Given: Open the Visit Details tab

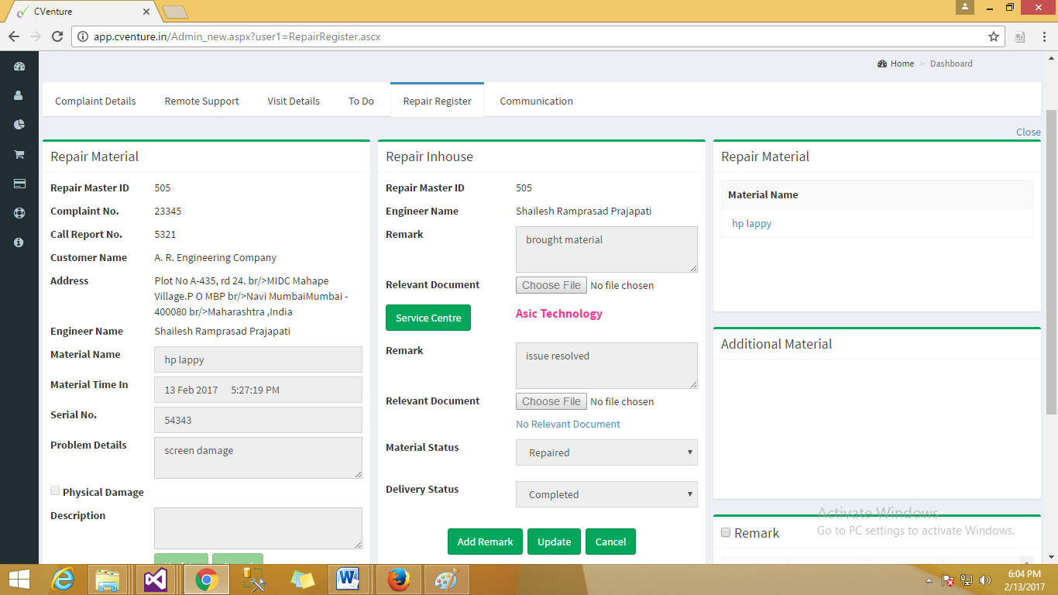Looking at the screenshot, I should [x=294, y=101].
